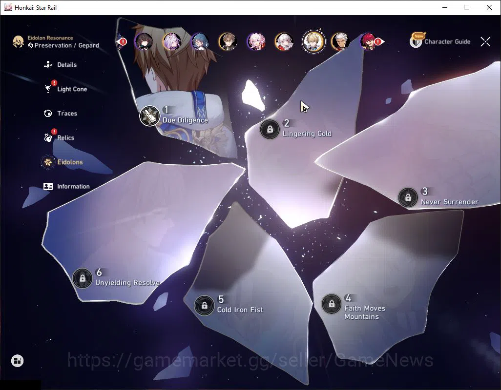Open the bottom-left grid menu icon
This screenshot has width=501, height=390.
tap(17, 361)
